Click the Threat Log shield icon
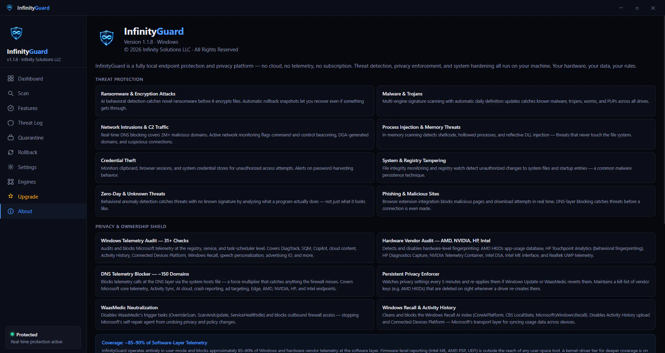 [x=11, y=123]
